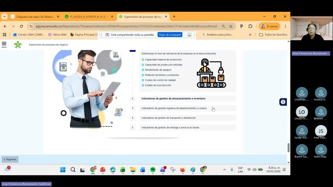Viewport: 333px width, 187px height.
Task: Open Task View on taskbar
Action: [x=82, y=170]
